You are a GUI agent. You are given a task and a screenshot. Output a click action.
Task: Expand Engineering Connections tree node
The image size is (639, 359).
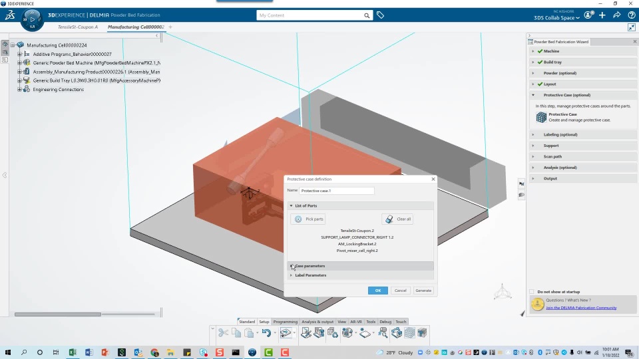[x=19, y=90]
